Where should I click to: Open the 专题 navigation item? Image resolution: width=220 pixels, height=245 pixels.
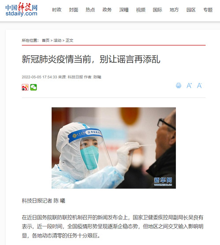coord(208,10)
